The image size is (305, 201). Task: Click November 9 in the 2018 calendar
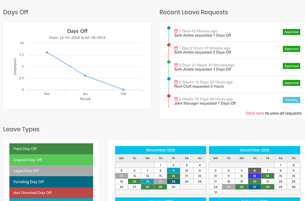coord(173,170)
